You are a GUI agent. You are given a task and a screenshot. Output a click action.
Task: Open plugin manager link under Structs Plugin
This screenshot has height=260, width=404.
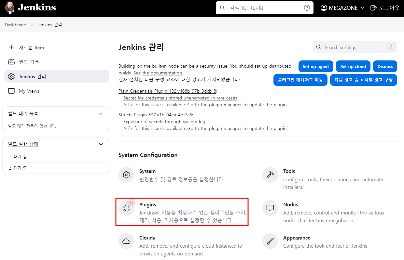click(225, 128)
